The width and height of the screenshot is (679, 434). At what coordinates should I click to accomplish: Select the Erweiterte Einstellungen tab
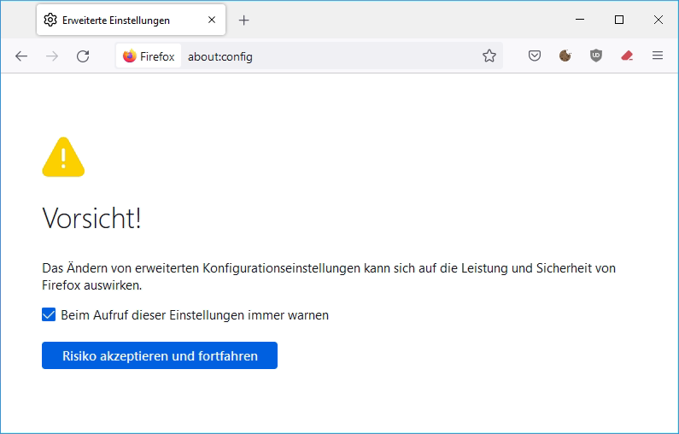pyautogui.click(x=131, y=20)
